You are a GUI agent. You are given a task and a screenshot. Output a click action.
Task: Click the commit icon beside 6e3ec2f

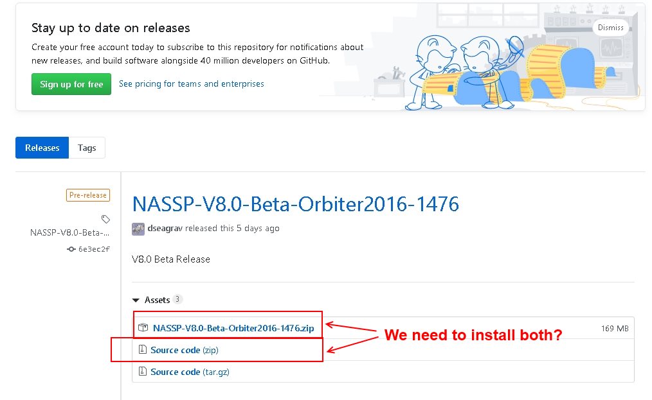[x=71, y=249]
